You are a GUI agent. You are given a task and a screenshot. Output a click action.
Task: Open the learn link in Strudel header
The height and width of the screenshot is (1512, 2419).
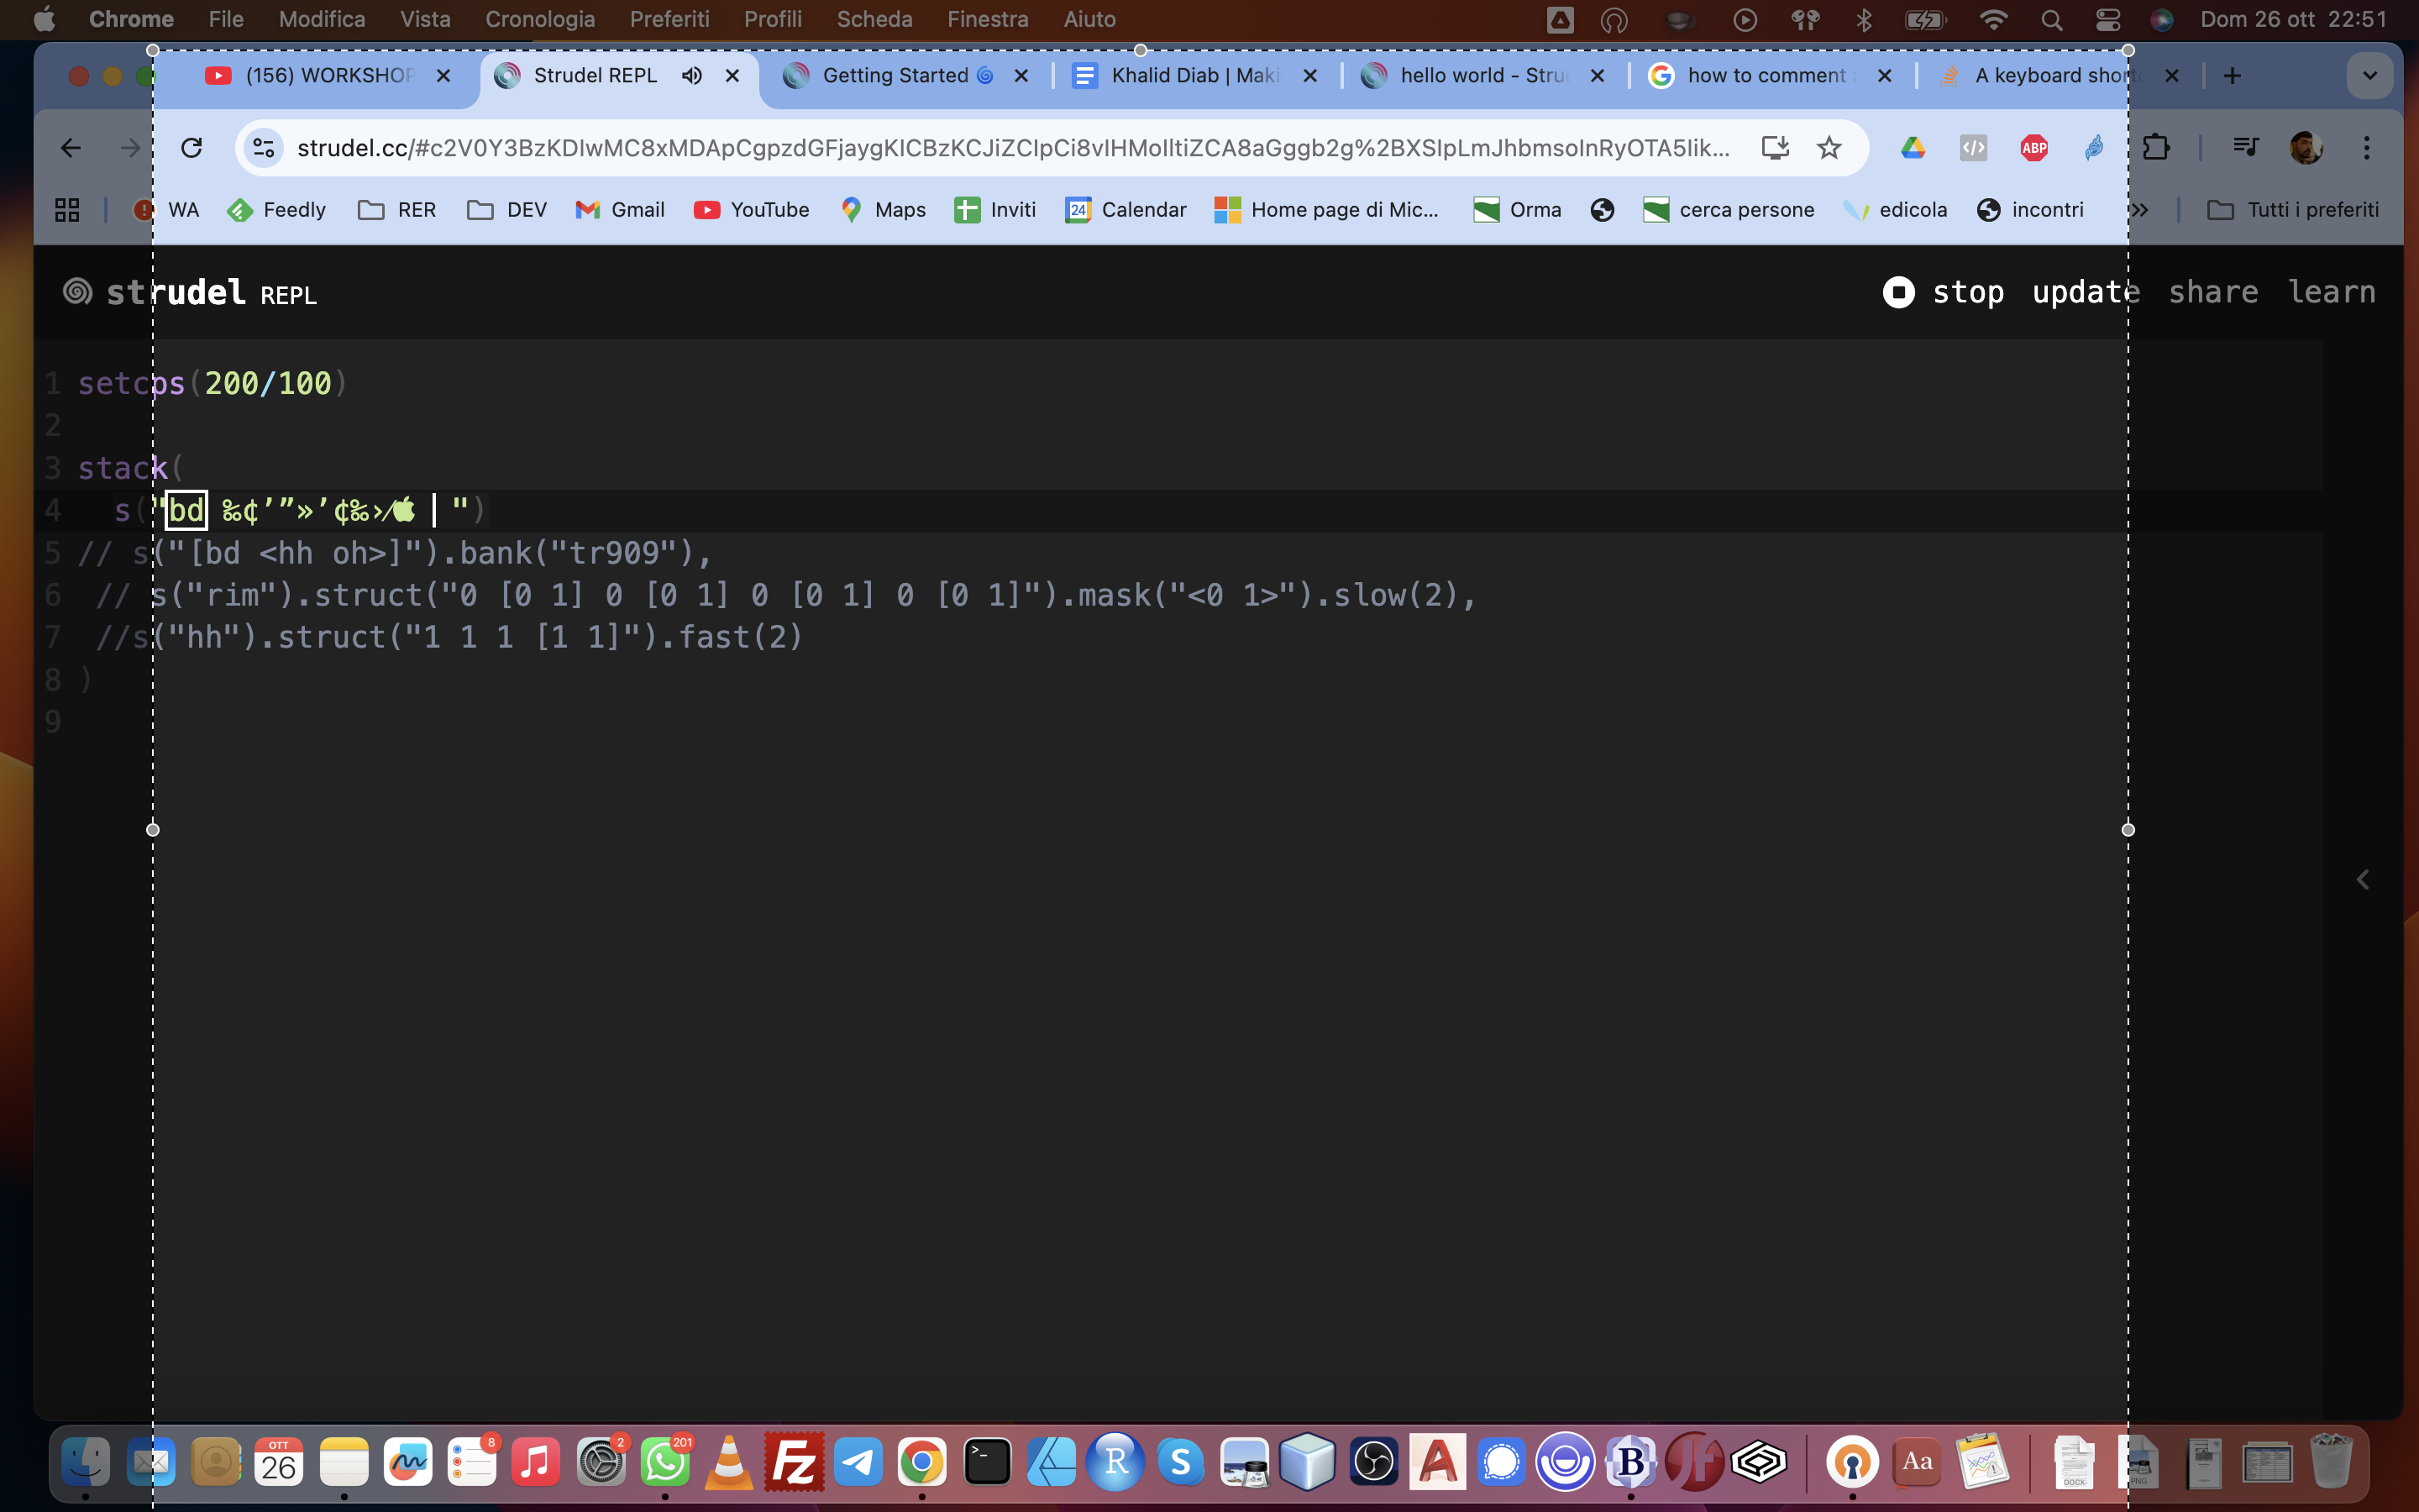pos(2331,292)
